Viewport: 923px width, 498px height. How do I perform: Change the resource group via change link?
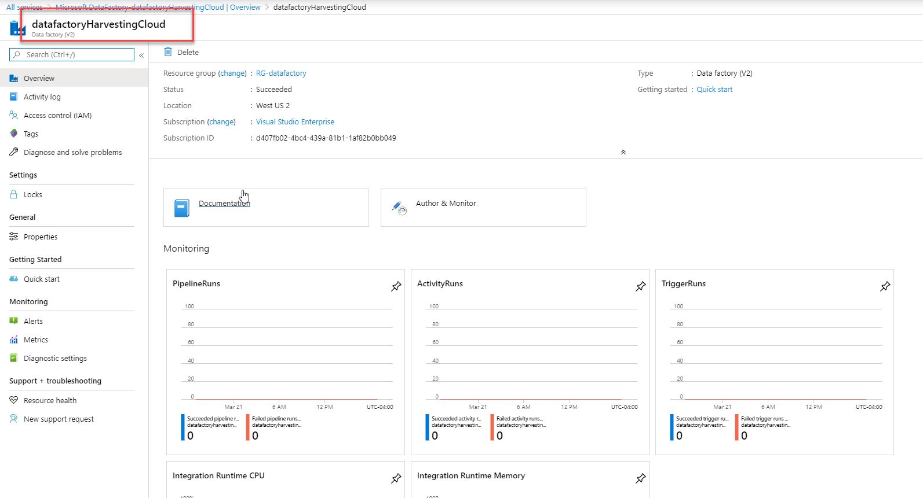pos(232,73)
